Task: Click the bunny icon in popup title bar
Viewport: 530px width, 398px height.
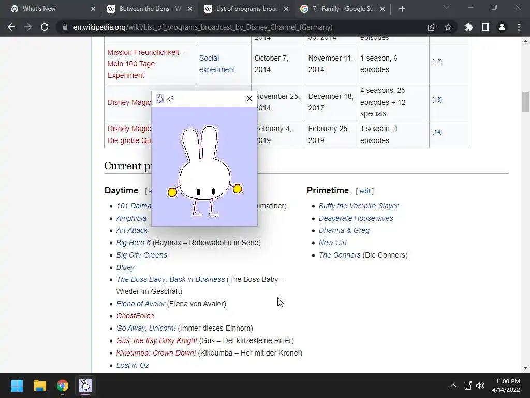Action: click(160, 98)
